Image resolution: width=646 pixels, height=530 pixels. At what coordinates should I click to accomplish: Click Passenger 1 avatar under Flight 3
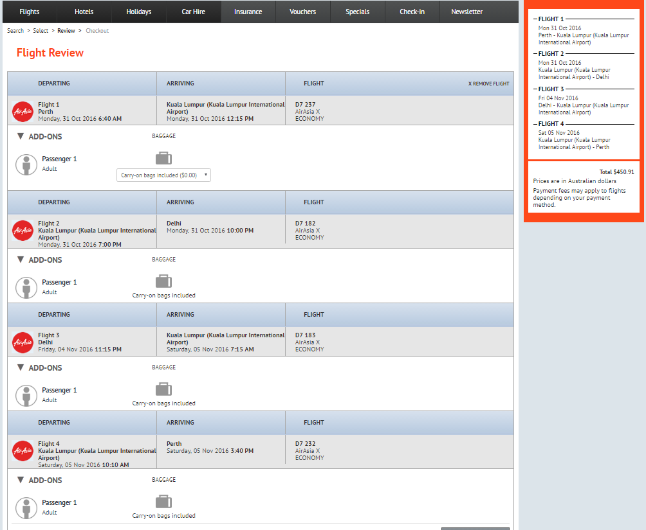point(26,396)
